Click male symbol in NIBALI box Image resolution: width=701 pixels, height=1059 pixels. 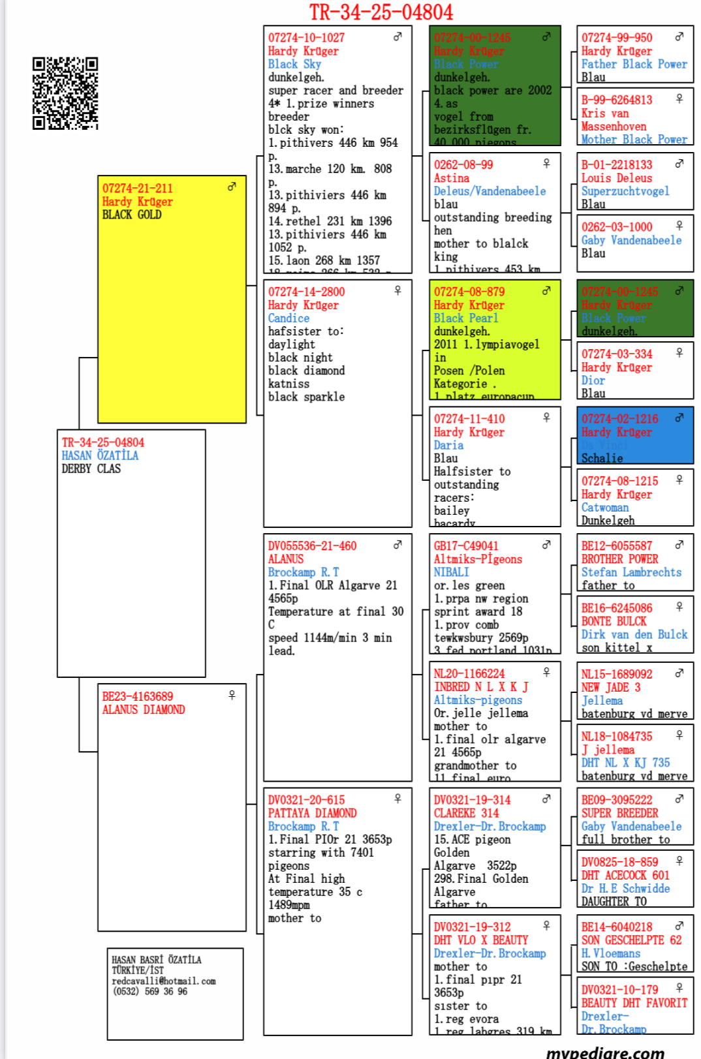pos(546,545)
